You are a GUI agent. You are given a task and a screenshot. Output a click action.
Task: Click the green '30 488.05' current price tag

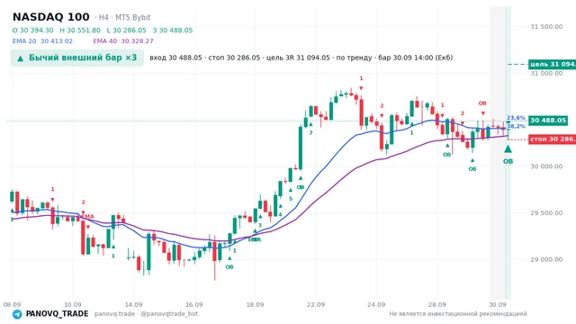tap(548, 120)
